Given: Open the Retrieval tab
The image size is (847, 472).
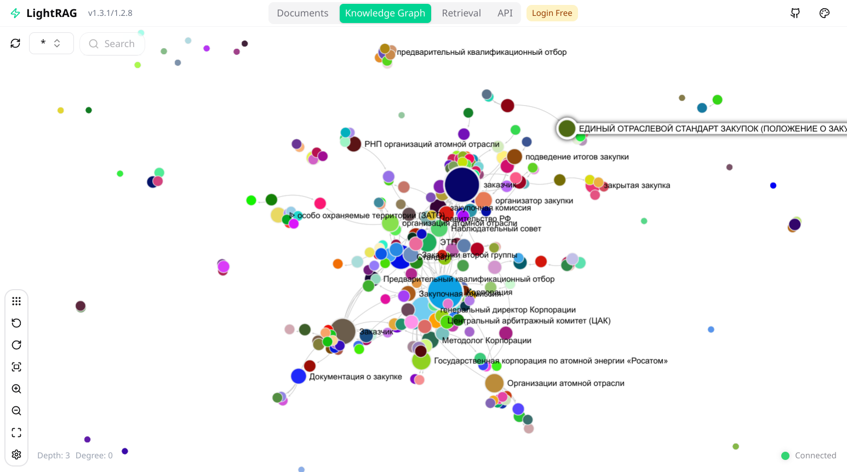Looking at the screenshot, I should pyautogui.click(x=461, y=13).
